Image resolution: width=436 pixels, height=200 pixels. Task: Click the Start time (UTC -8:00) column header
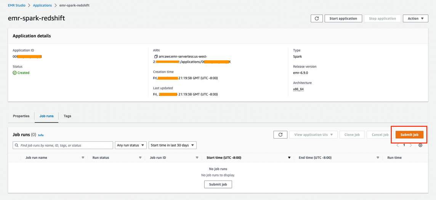tap(224, 158)
